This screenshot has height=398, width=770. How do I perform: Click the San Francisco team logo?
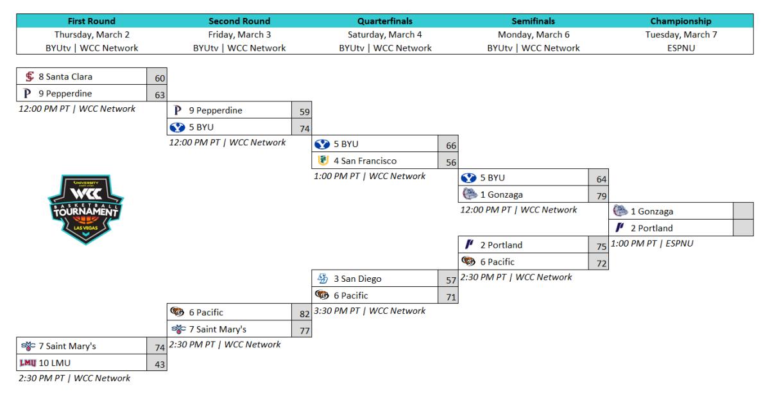pos(323,160)
